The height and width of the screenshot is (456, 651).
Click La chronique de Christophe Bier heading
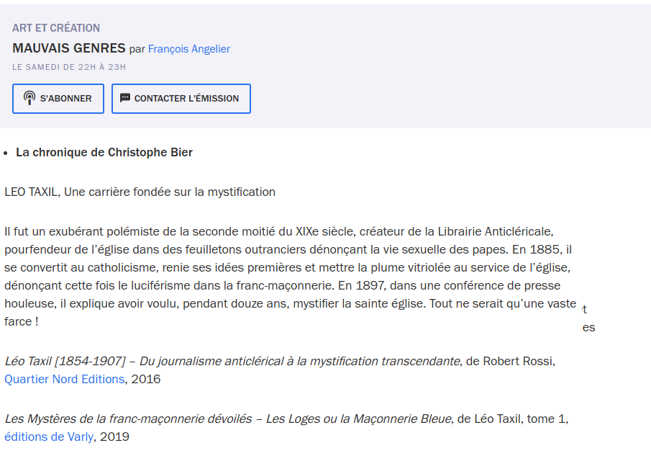tap(104, 153)
